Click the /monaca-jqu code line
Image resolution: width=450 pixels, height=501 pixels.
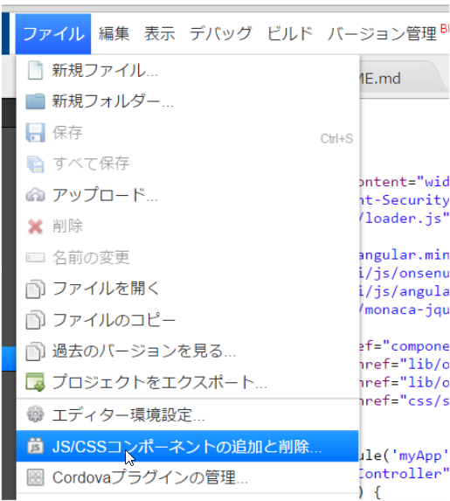404,310
